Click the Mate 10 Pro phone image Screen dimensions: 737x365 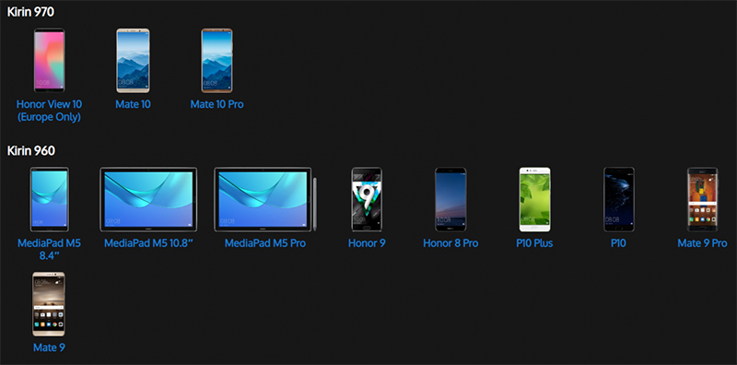216,60
